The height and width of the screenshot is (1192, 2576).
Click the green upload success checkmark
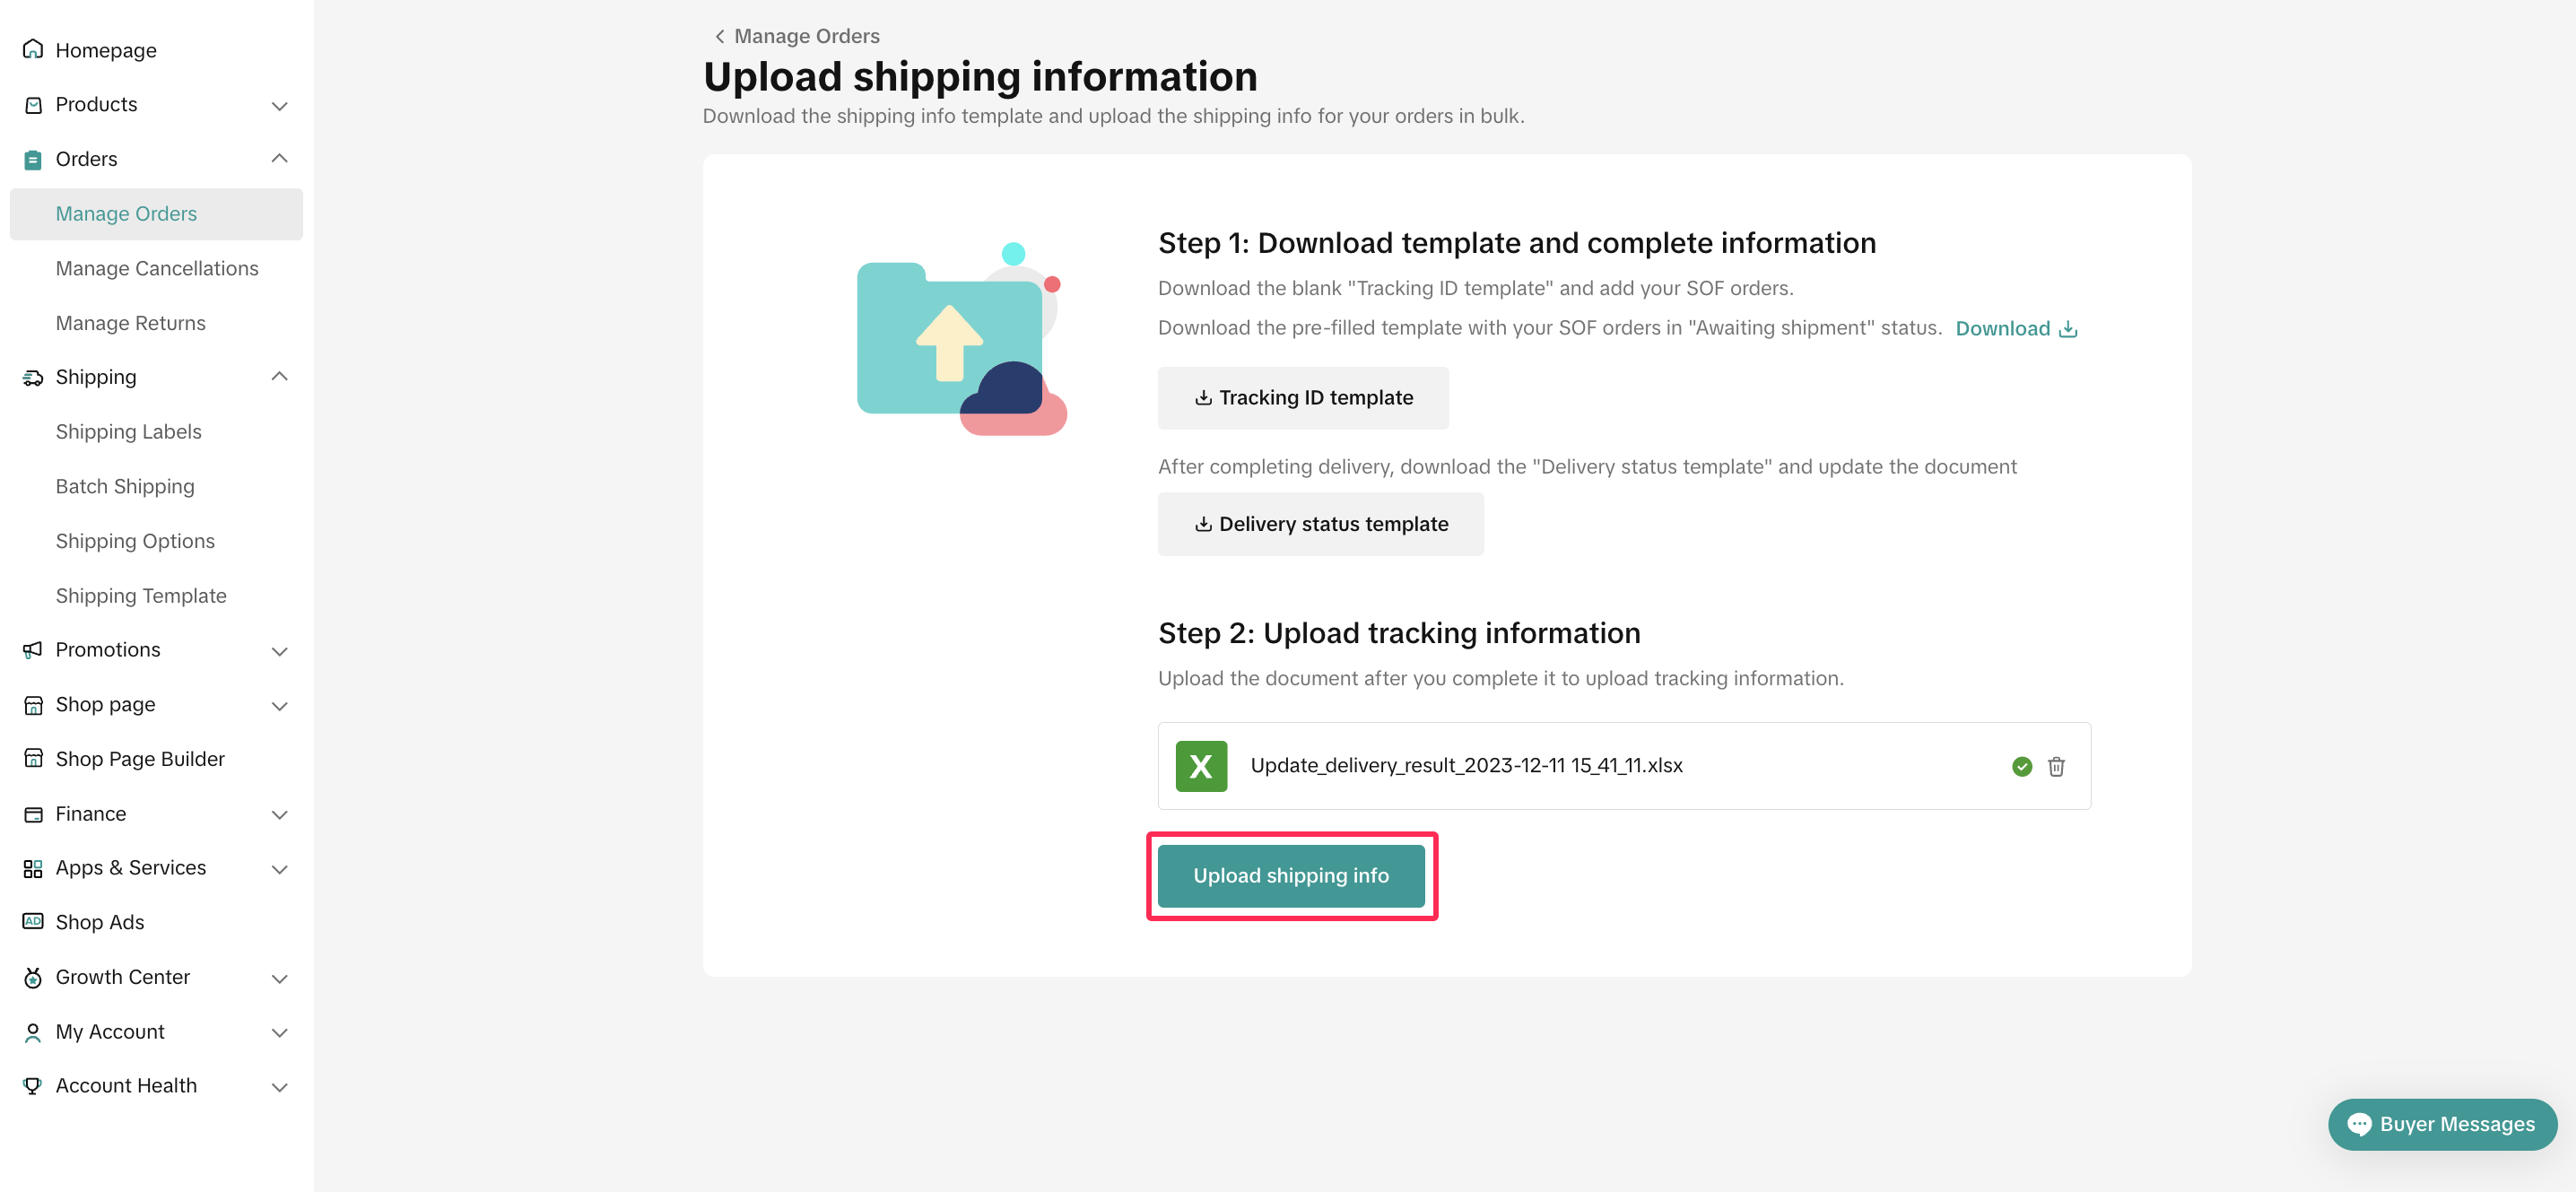pyautogui.click(x=2021, y=766)
